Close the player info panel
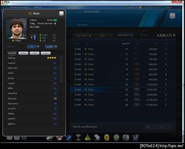The height and width of the screenshot is (149, 185). [x=61, y=13]
